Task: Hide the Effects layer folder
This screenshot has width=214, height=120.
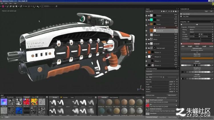Action: [146, 40]
